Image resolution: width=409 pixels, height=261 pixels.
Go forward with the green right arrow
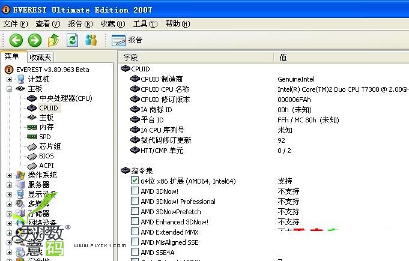(35, 40)
